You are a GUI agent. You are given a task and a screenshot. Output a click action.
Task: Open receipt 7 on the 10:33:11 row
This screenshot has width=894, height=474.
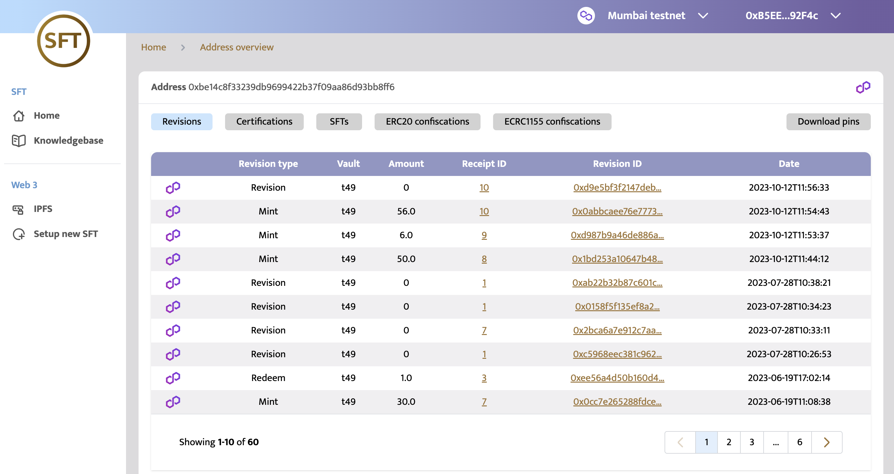click(x=484, y=330)
